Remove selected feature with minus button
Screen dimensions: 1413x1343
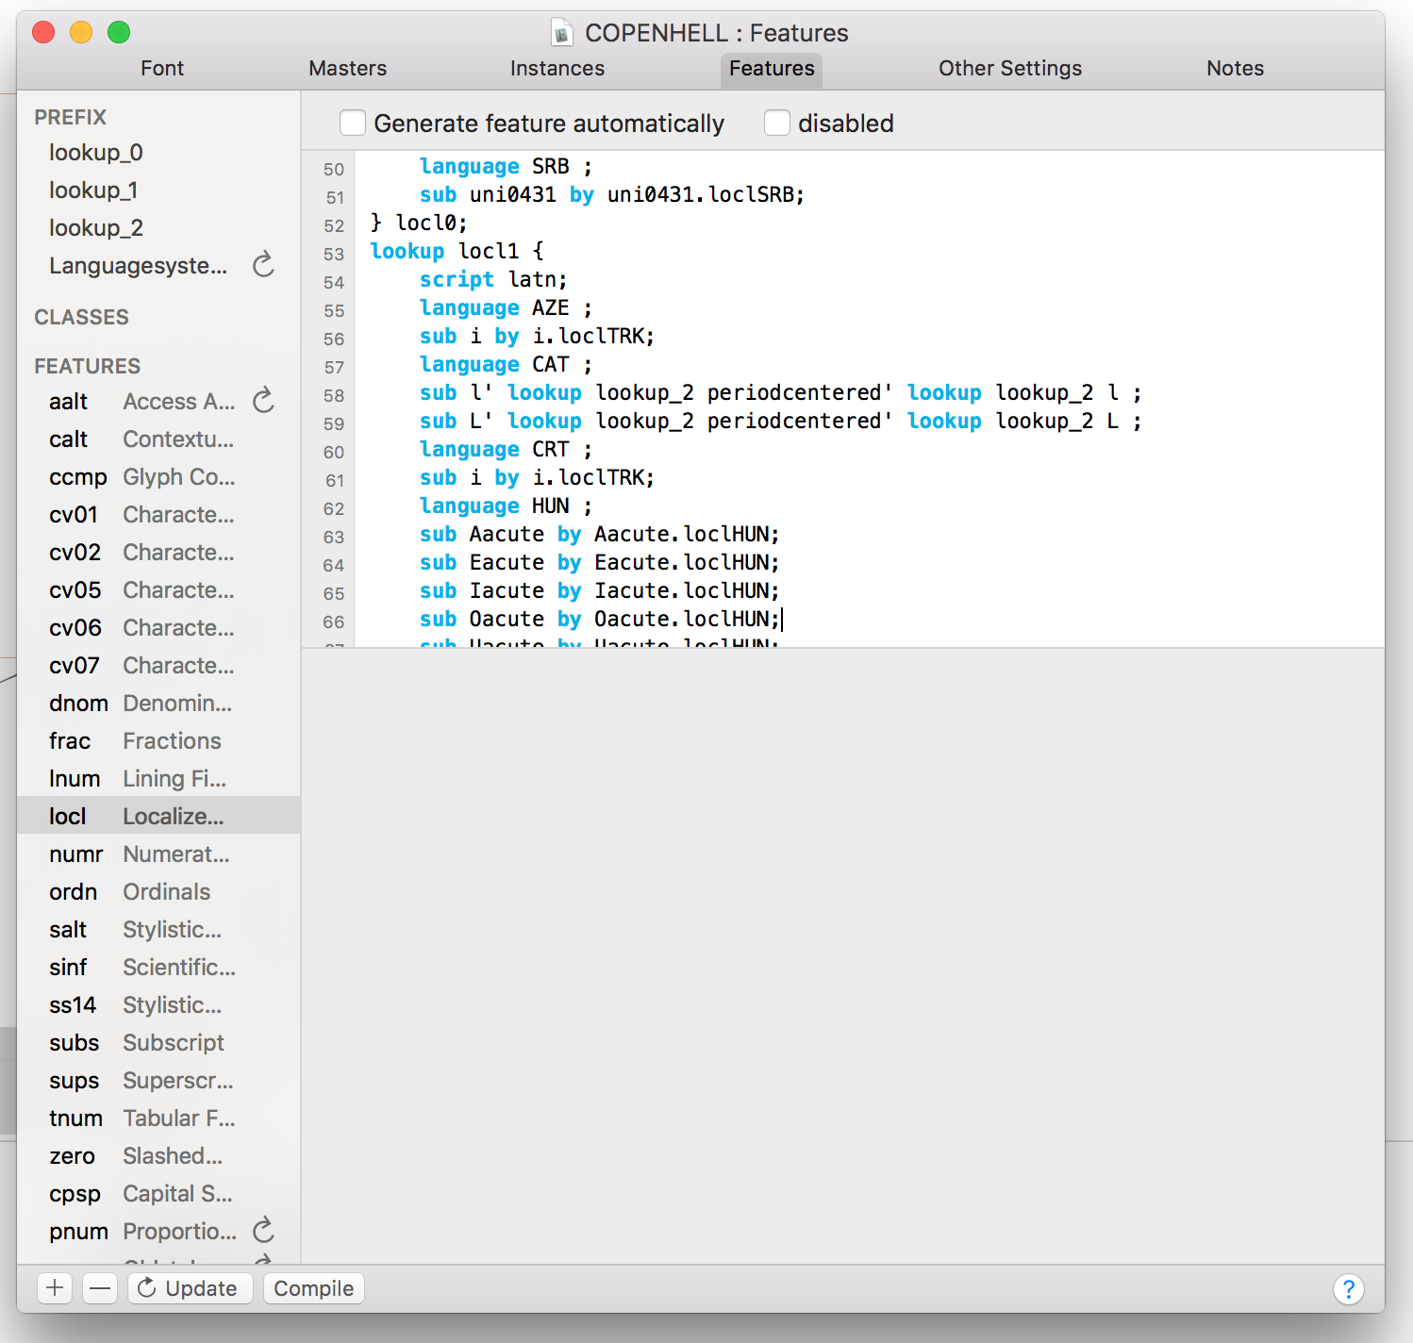(100, 1288)
